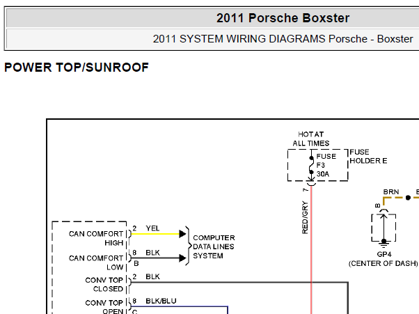This screenshot has height=314, width=419.
Task: Click the "CONV TOP CLOSED" pin label
Action: coord(104,284)
